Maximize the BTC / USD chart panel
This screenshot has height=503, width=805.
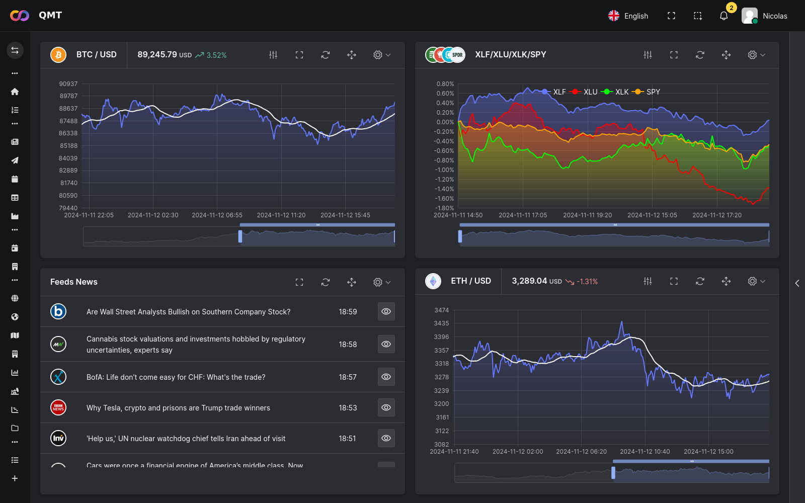299,55
